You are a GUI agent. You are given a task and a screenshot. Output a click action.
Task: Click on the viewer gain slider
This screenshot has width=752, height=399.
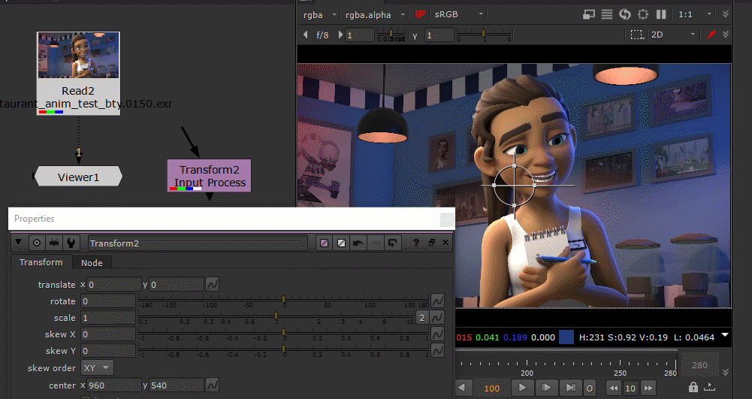click(x=391, y=34)
